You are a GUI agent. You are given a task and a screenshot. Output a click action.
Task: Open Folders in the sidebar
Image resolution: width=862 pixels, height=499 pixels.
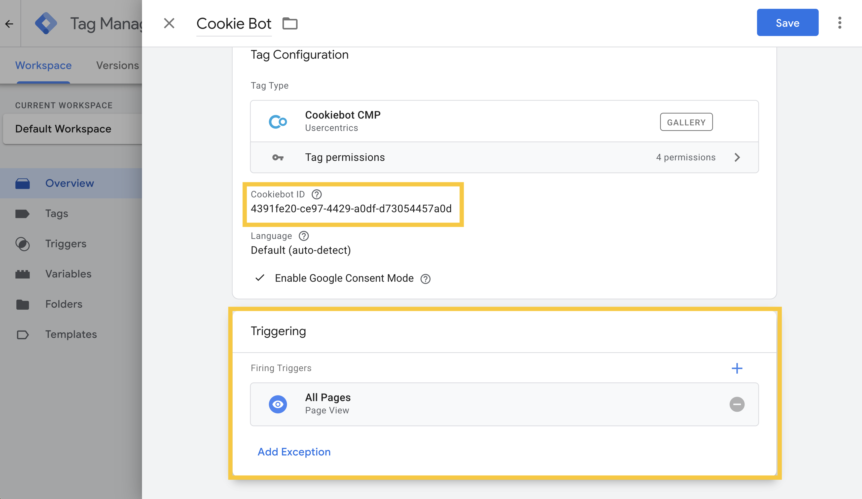[71, 304]
